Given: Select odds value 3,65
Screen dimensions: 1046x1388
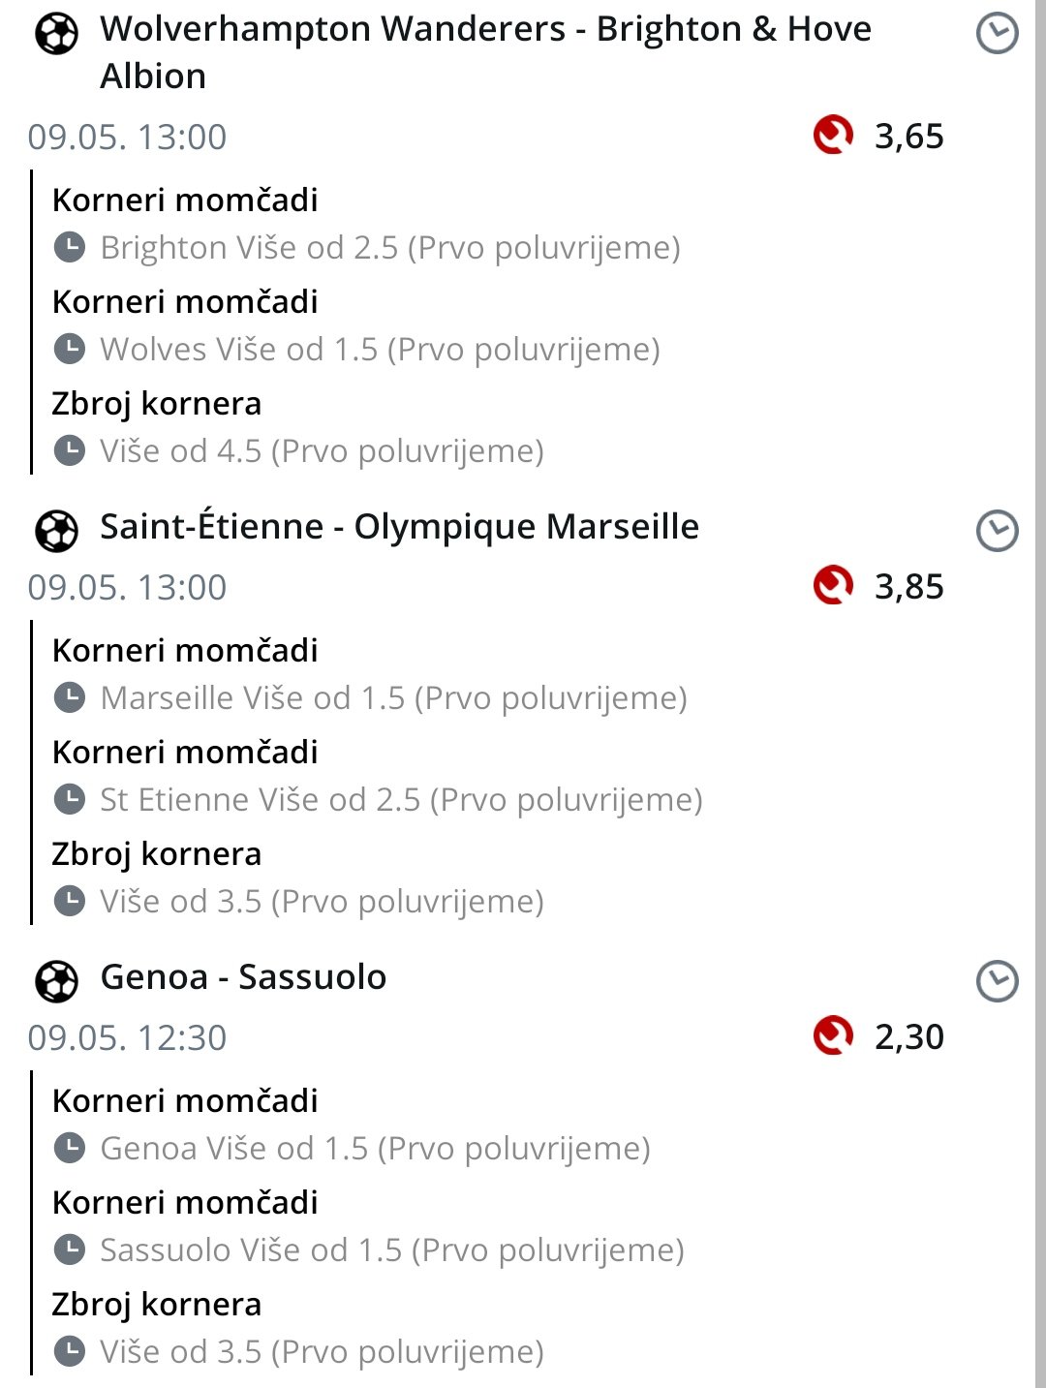Looking at the screenshot, I should coord(908,137).
